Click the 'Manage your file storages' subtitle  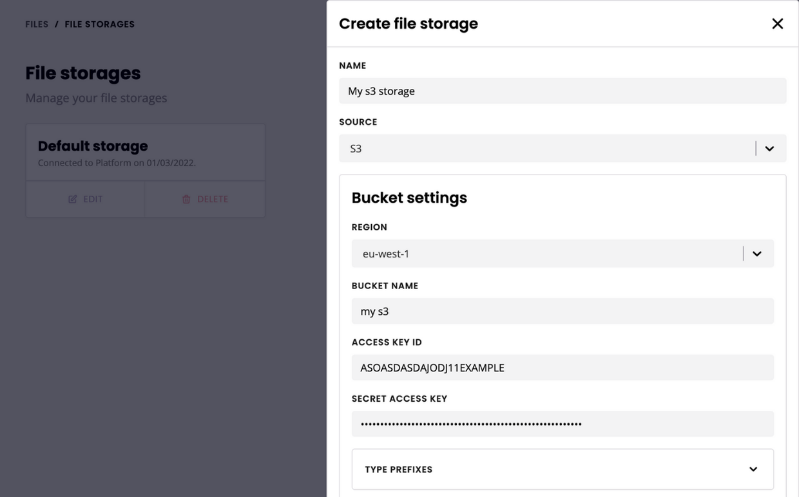pyautogui.click(x=96, y=98)
